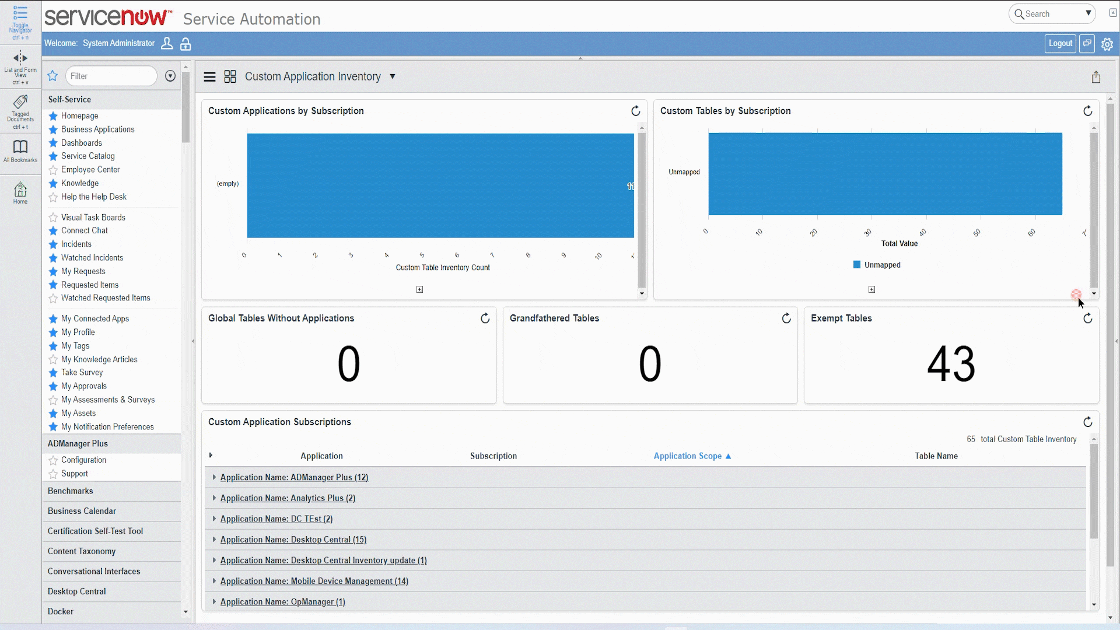Expand Application Name: ADManager Plus (12)
The height and width of the screenshot is (630, 1120).
click(x=214, y=477)
